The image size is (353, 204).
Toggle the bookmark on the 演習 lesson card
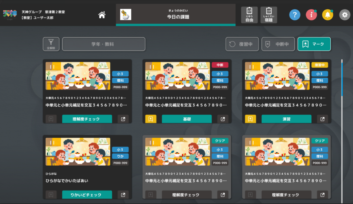250,118
